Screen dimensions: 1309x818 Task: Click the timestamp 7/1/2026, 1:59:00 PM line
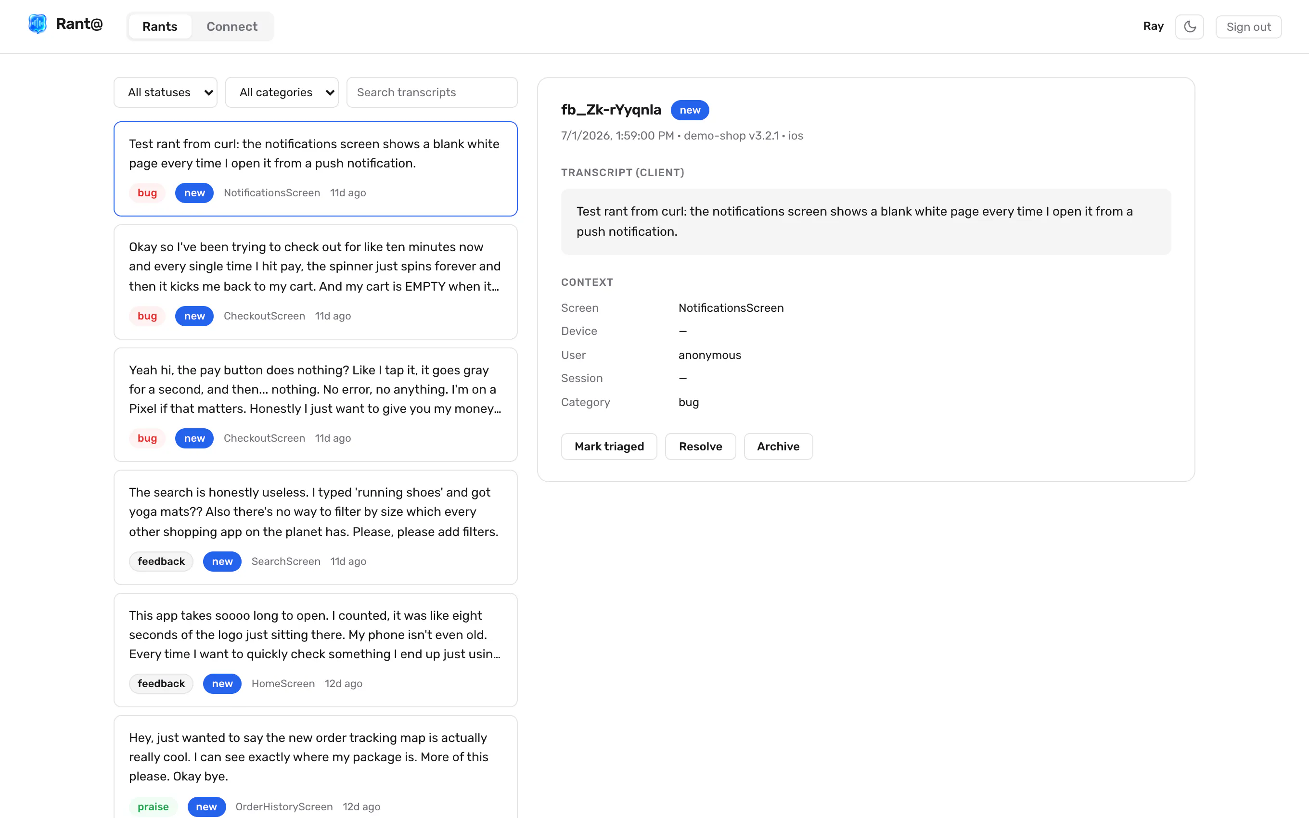pos(682,135)
